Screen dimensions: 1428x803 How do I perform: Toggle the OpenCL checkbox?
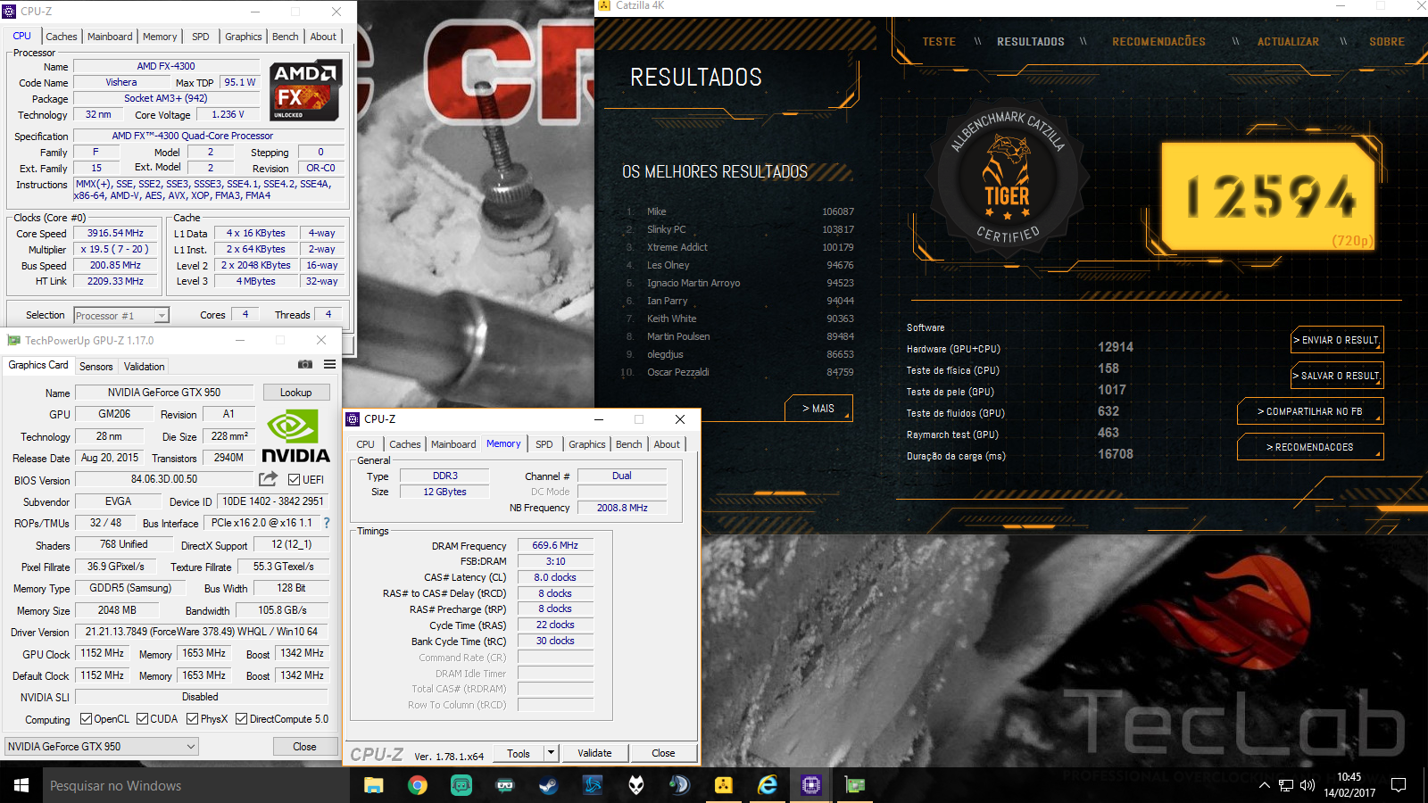click(x=86, y=718)
